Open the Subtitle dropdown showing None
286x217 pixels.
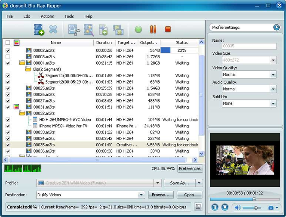click(x=273, y=104)
